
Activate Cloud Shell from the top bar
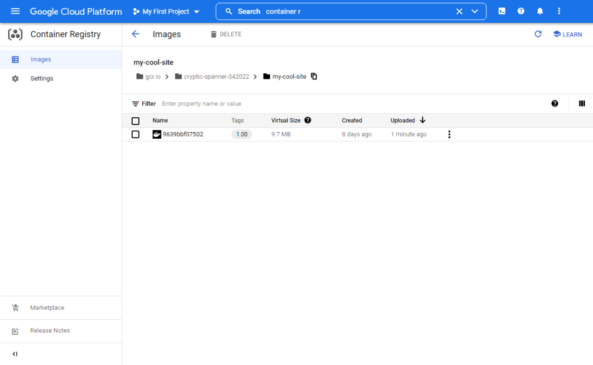(502, 11)
